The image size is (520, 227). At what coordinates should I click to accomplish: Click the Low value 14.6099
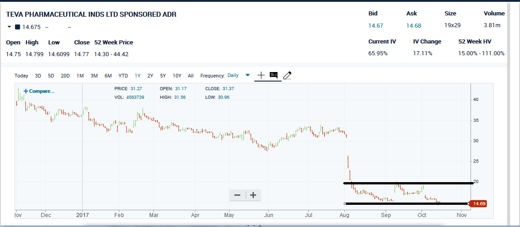coord(59,54)
